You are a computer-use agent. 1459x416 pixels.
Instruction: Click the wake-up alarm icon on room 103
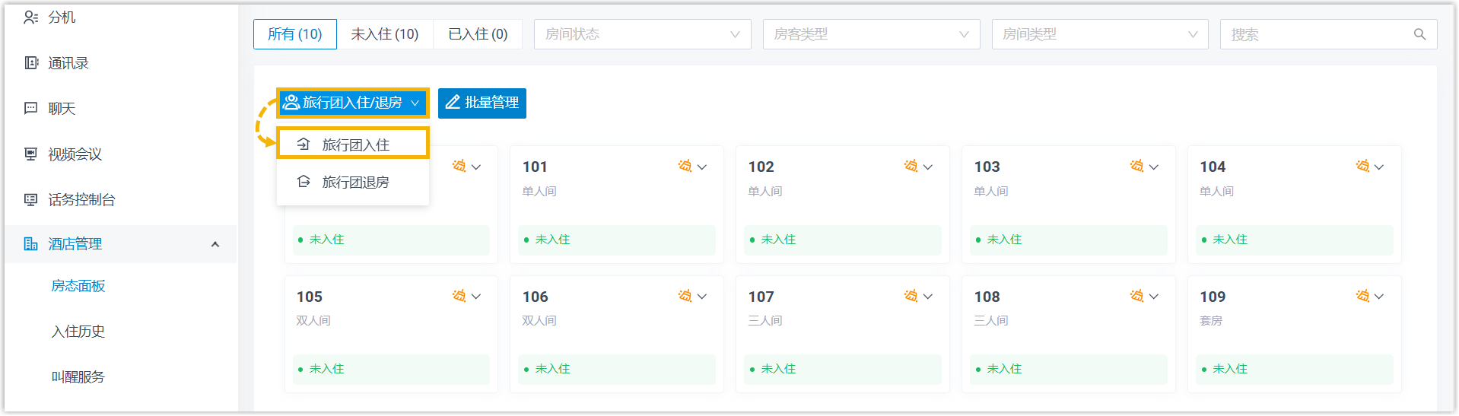click(1136, 166)
